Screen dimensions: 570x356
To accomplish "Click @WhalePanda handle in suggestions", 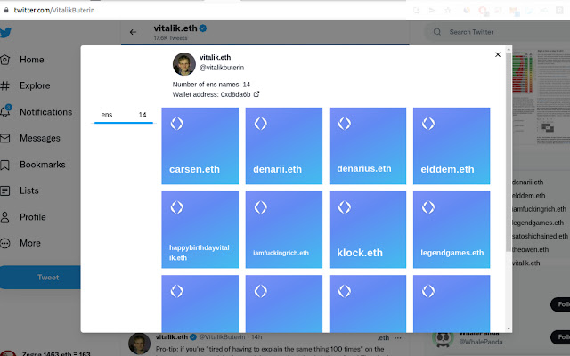I will coord(481,342).
